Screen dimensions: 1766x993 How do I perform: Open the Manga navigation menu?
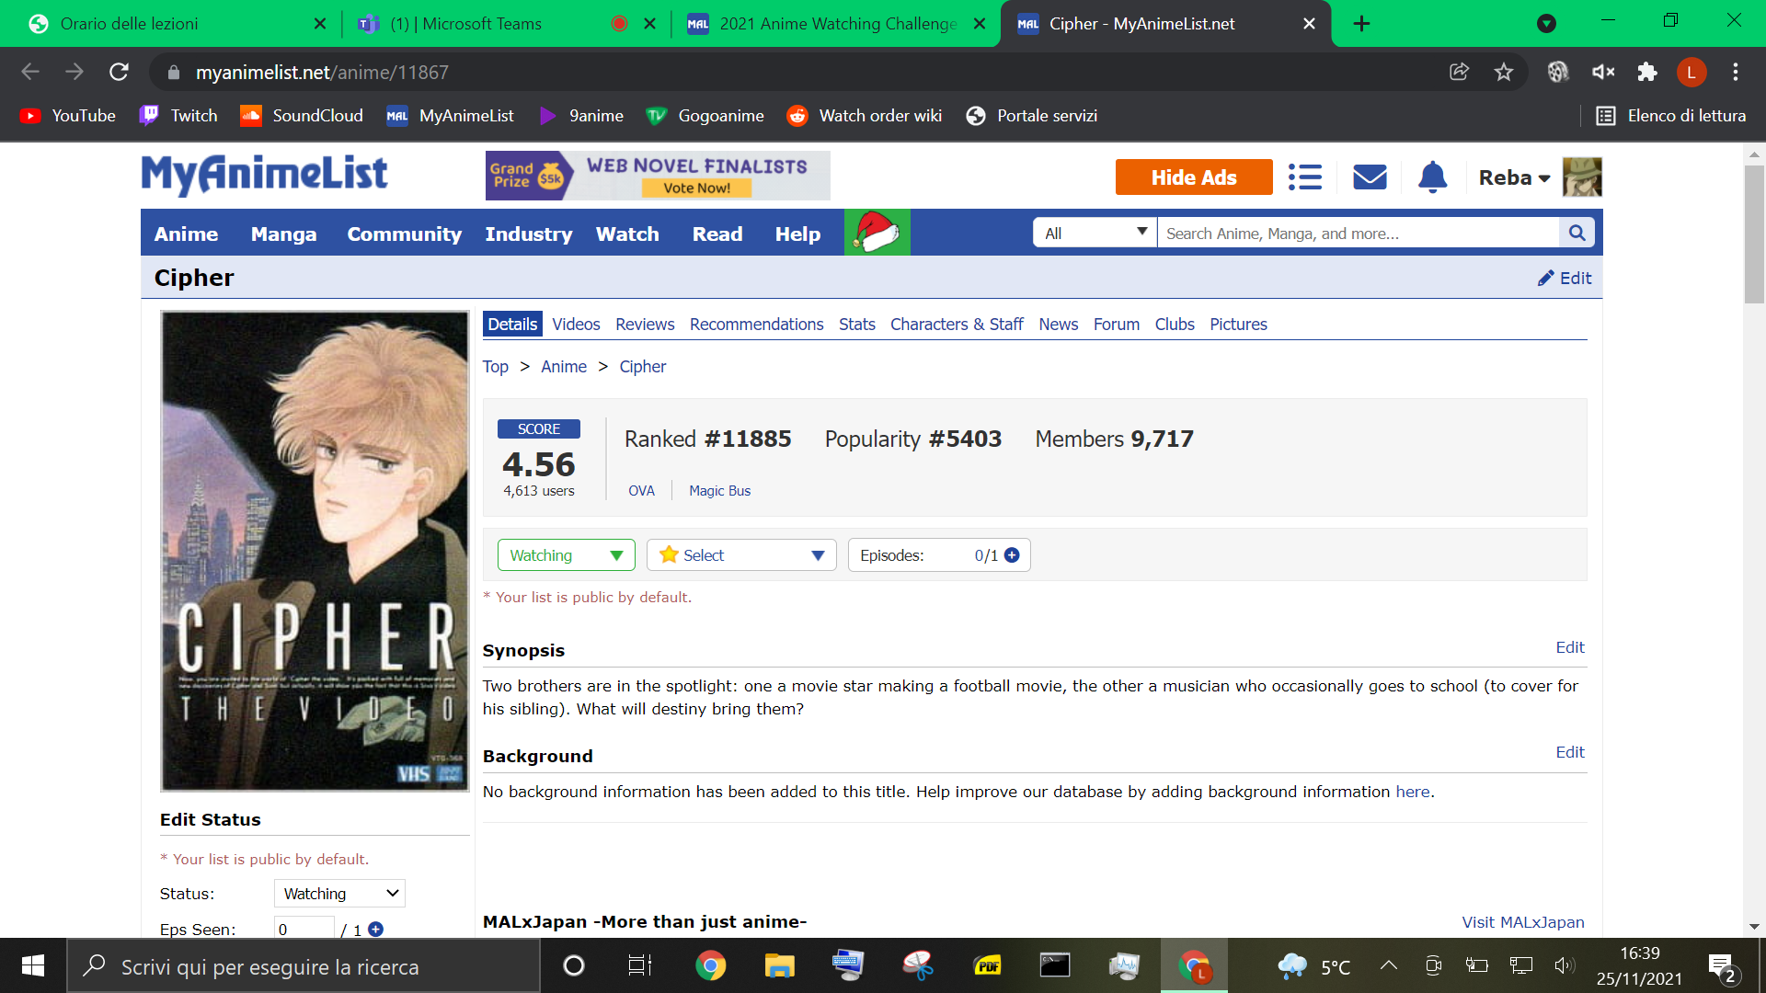(x=283, y=234)
